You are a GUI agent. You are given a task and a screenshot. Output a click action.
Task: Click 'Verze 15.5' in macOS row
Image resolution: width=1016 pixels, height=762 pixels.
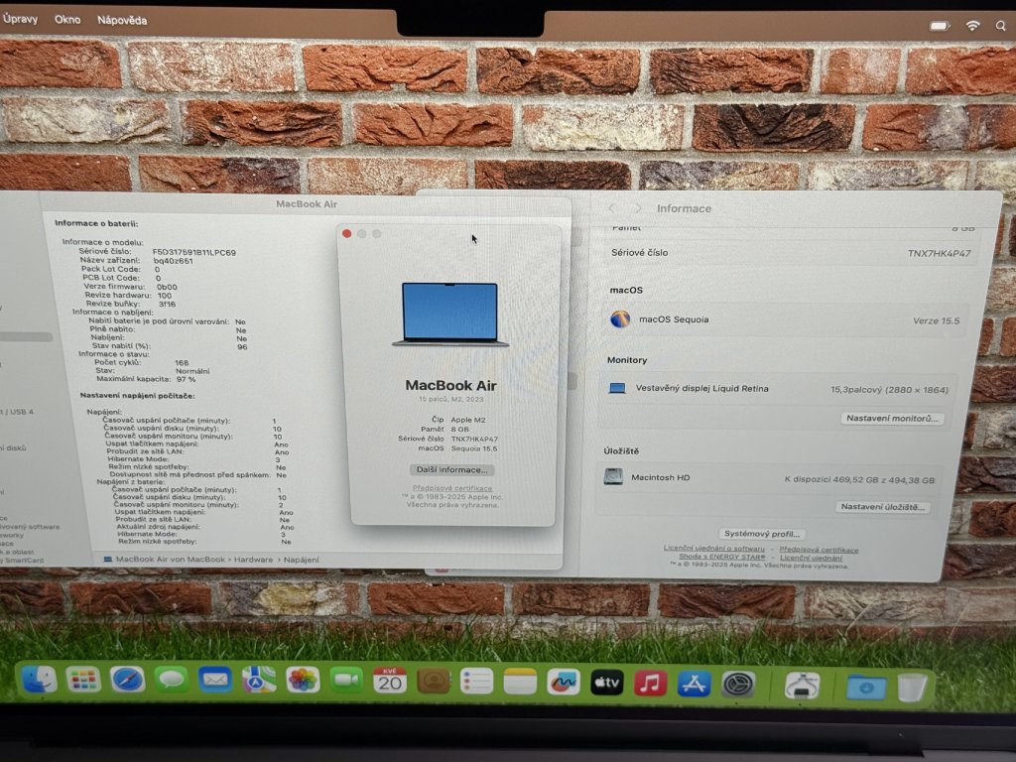coord(937,320)
